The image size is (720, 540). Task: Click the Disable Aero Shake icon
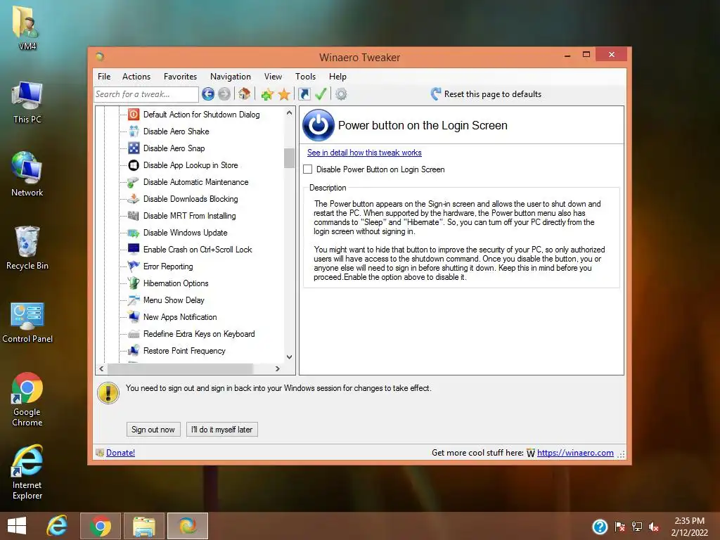(x=134, y=131)
